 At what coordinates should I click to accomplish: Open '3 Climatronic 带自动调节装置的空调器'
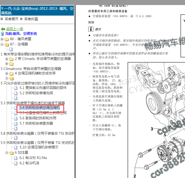pos(31,69)
